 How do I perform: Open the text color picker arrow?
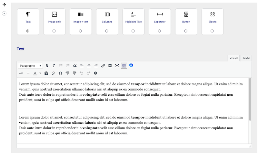(x=40, y=73)
